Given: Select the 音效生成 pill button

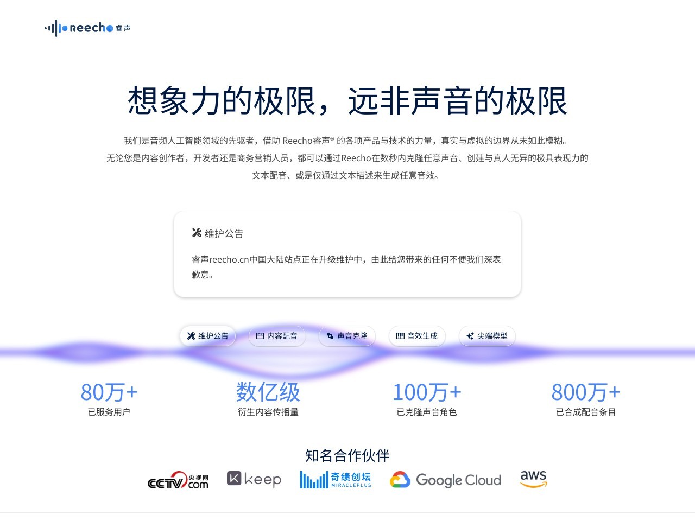Looking at the screenshot, I should pyautogui.click(x=417, y=336).
